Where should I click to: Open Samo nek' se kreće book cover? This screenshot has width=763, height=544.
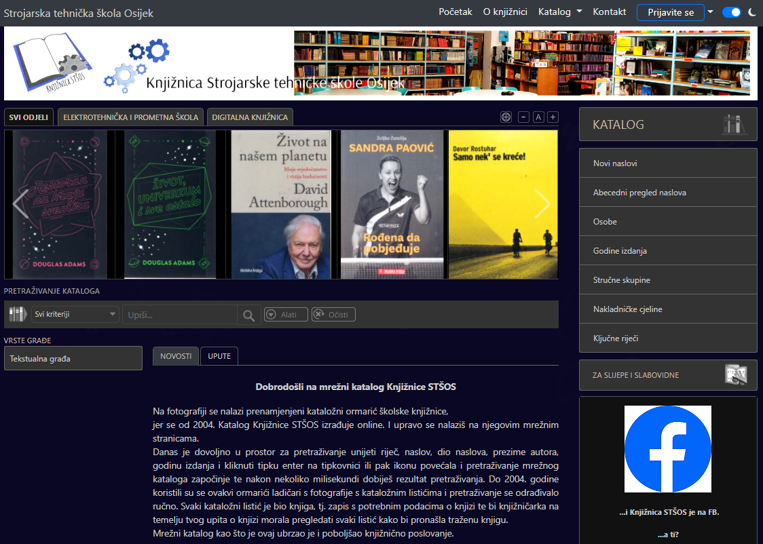coord(503,204)
